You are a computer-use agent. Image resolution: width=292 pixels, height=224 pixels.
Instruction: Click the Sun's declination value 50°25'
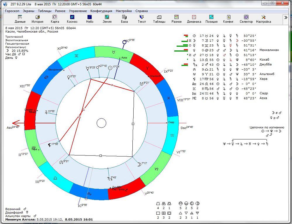click(250, 36)
